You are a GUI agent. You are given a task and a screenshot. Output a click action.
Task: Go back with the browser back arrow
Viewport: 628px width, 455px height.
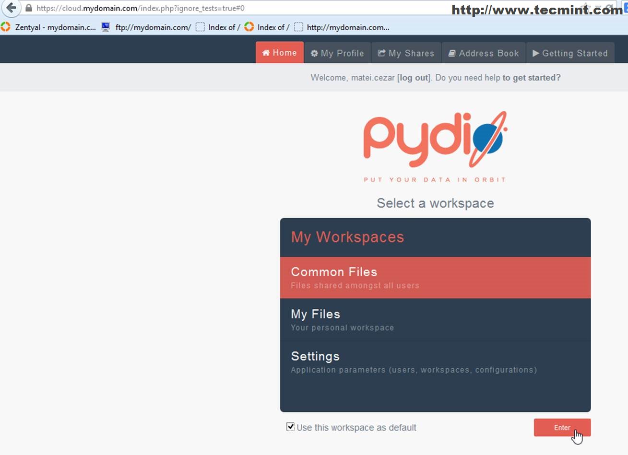11,8
